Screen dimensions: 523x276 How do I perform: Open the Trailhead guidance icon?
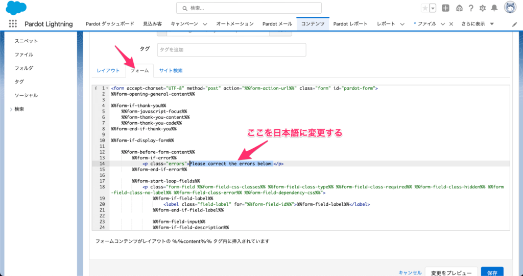click(x=459, y=8)
